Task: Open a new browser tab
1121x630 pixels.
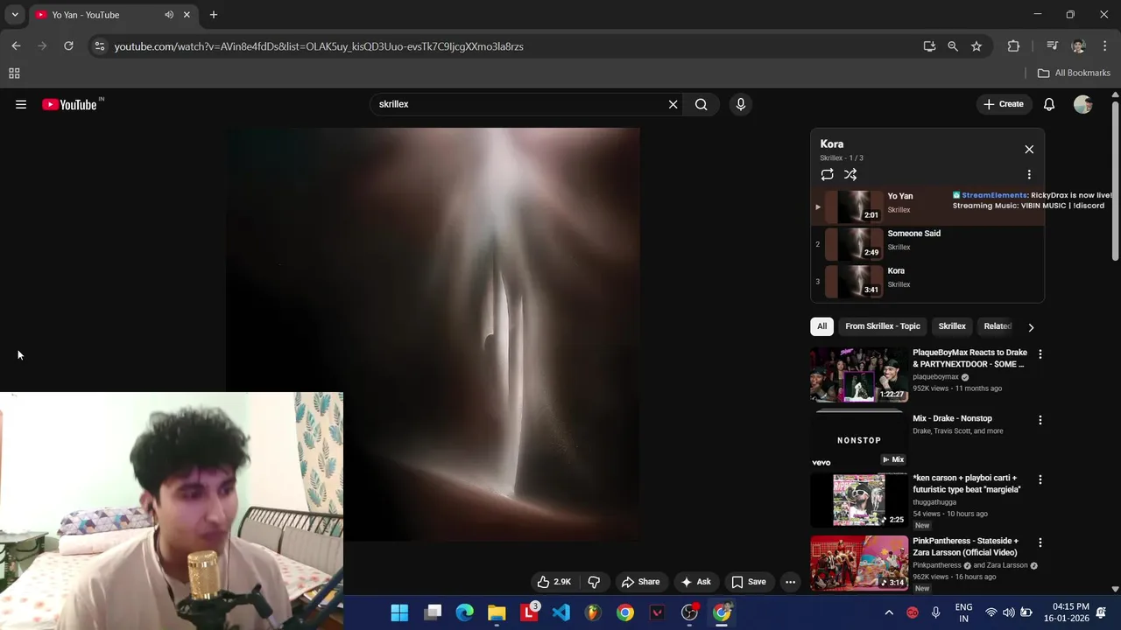Action: pos(214,15)
